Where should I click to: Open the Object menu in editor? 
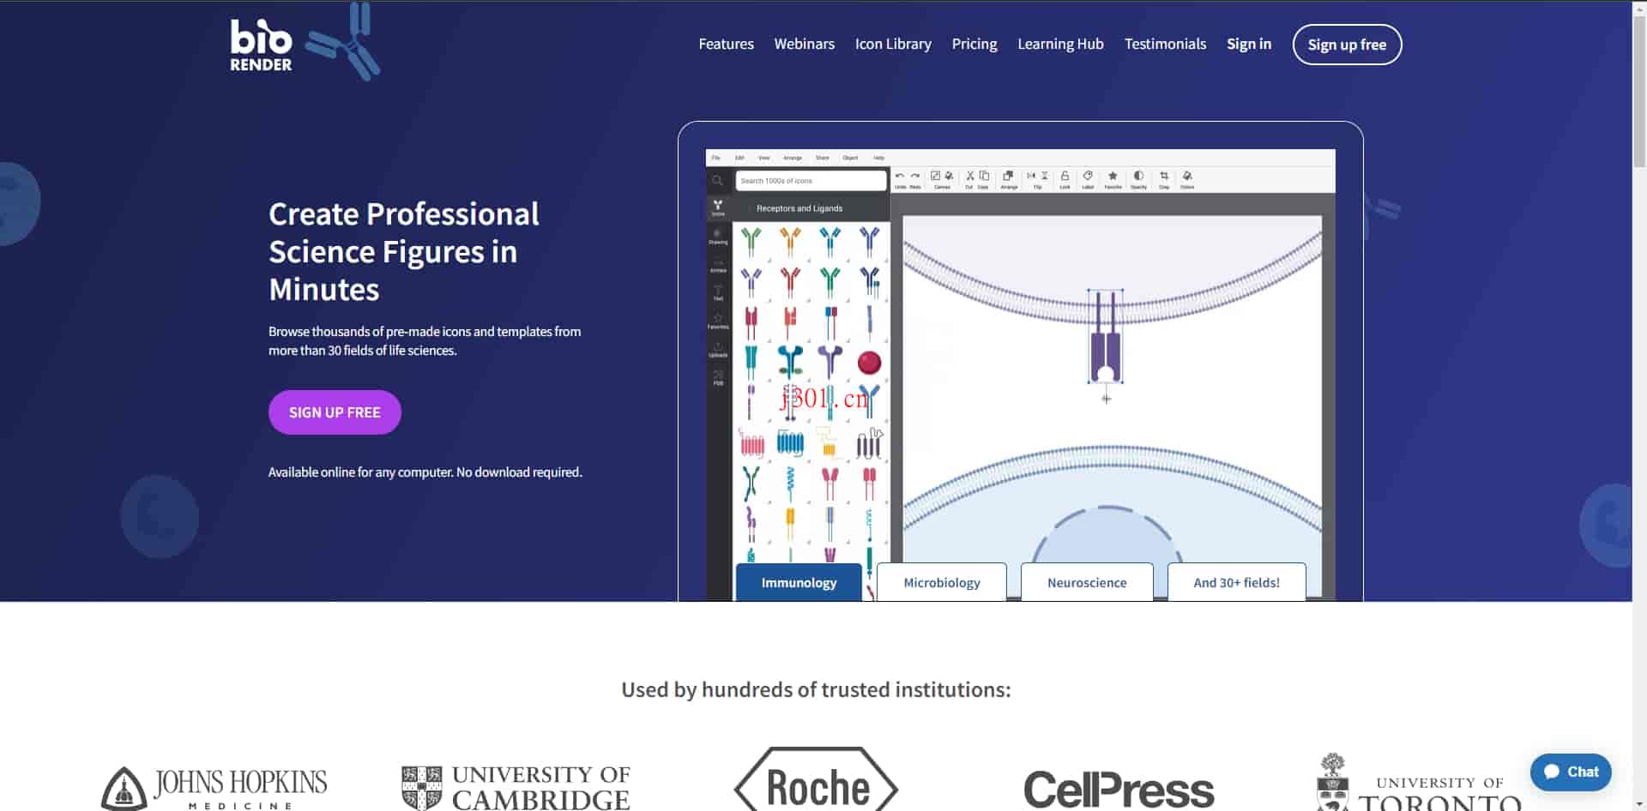coord(850,158)
